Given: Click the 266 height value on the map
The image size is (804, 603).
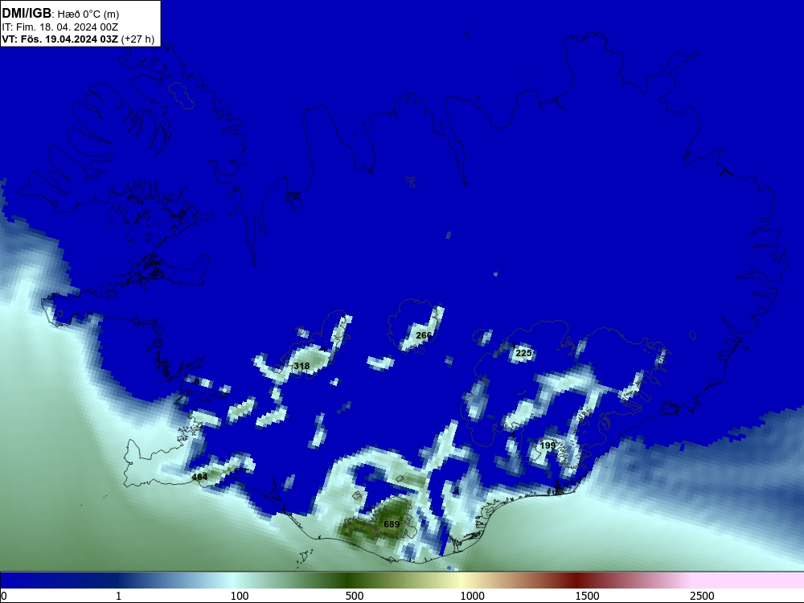Looking at the screenshot, I should click(x=424, y=335).
